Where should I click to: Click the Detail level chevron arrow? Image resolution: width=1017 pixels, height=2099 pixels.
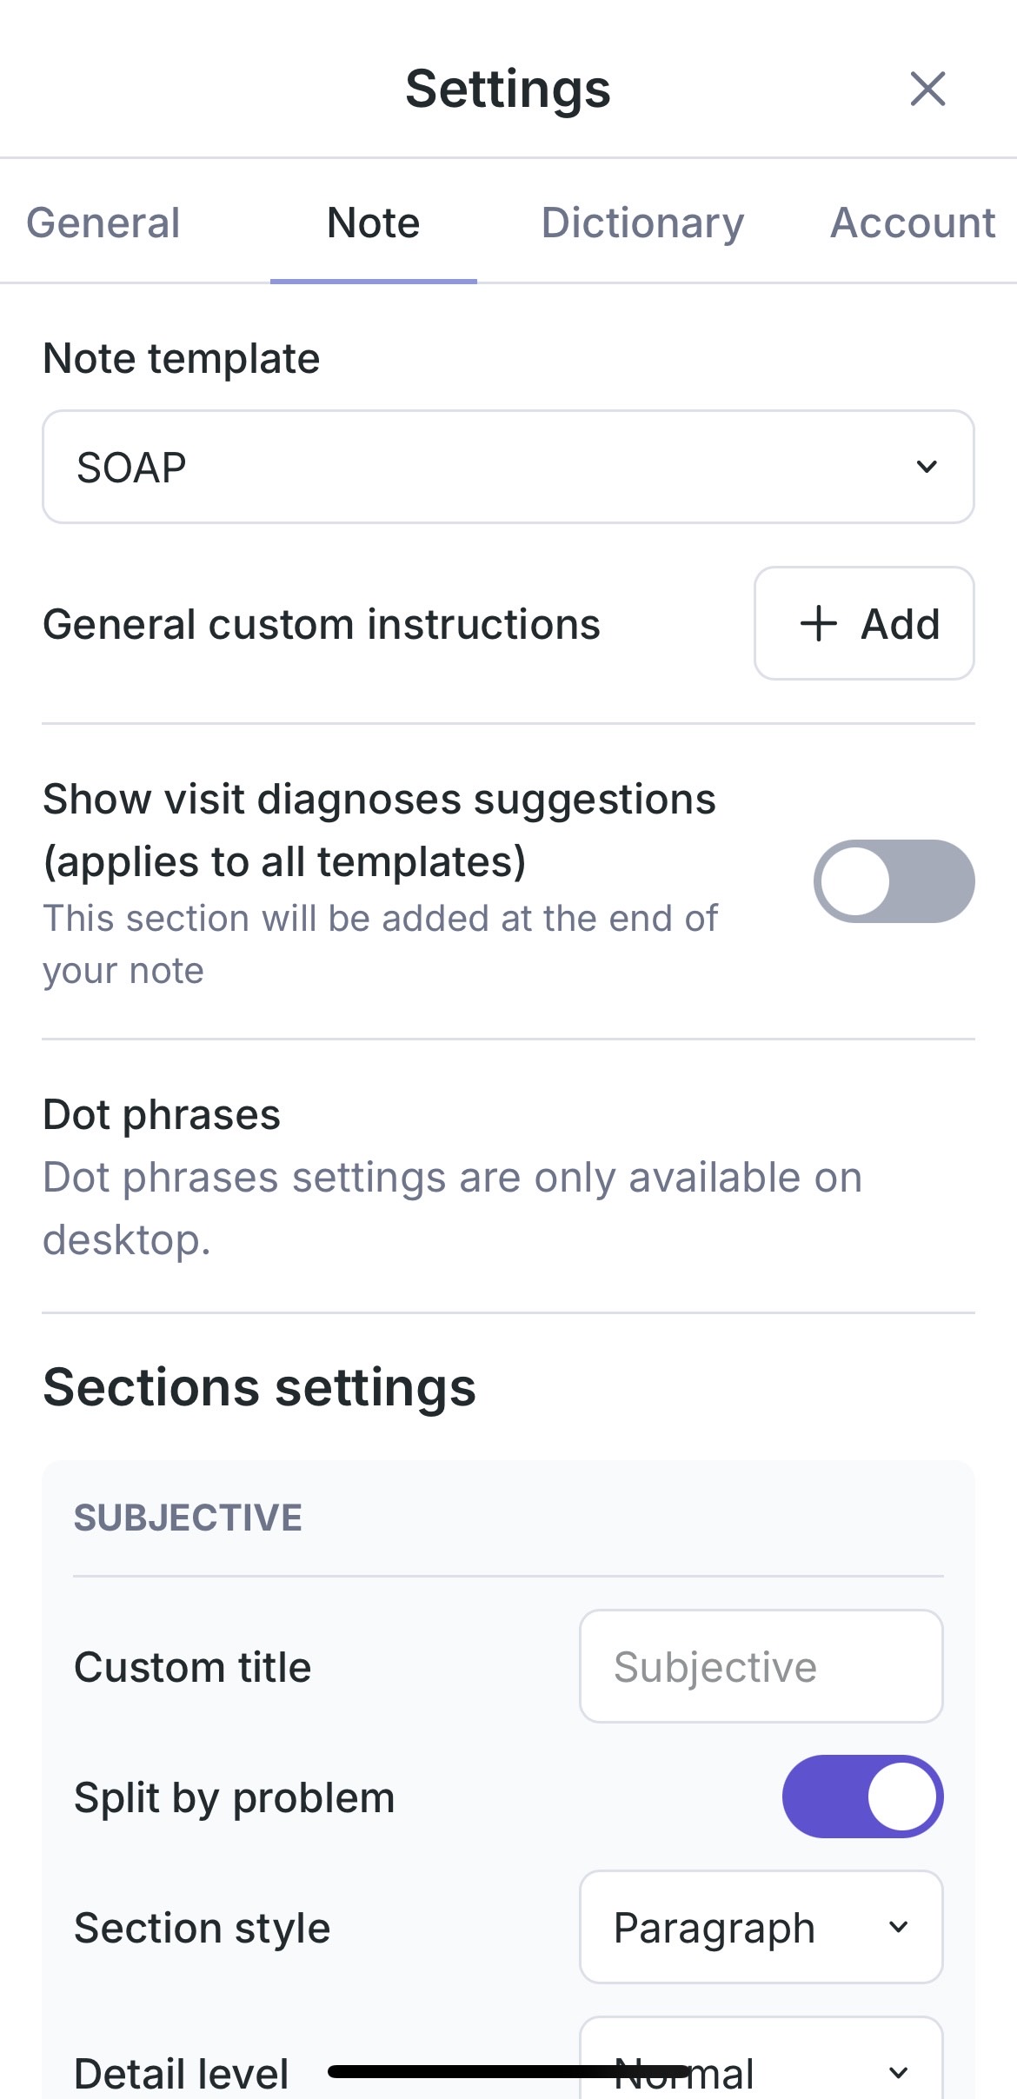899,2072
